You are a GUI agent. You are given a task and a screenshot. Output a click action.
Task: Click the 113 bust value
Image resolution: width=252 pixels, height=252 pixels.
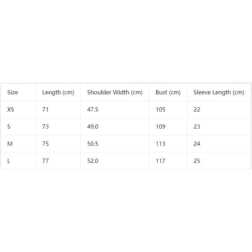[160, 144]
